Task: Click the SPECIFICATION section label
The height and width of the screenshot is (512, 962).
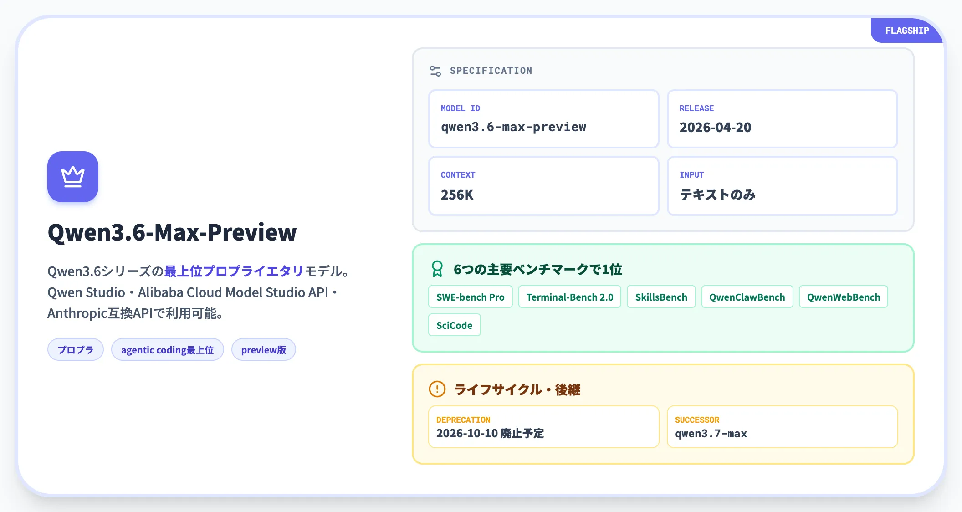Action: click(x=491, y=71)
